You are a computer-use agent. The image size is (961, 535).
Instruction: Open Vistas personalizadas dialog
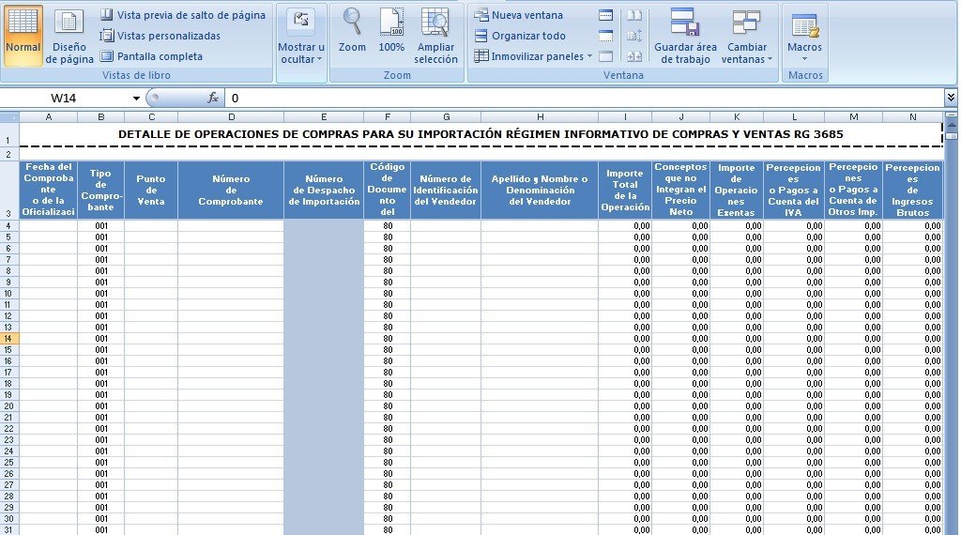[x=160, y=36]
